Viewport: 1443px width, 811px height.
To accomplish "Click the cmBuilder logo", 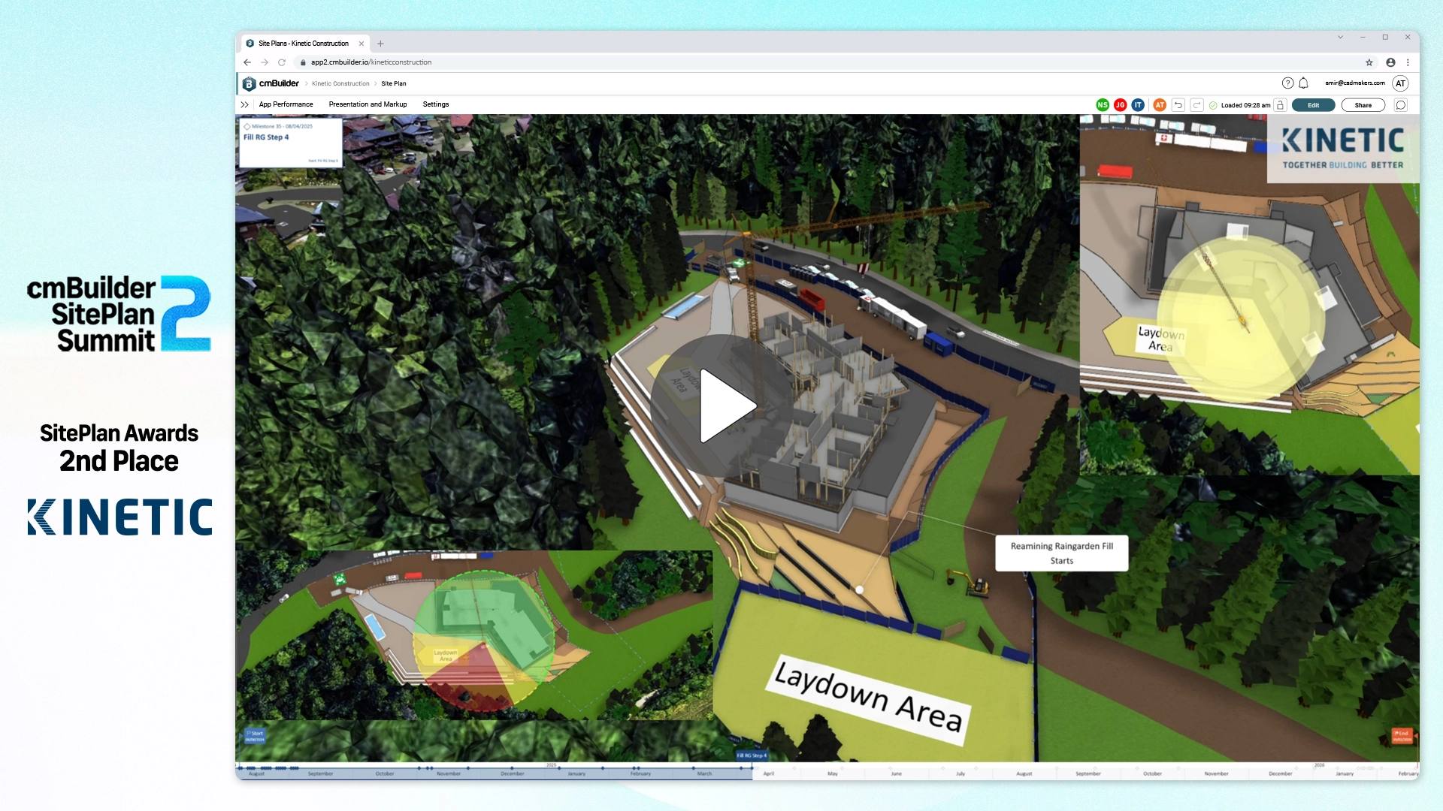I will 271,83.
